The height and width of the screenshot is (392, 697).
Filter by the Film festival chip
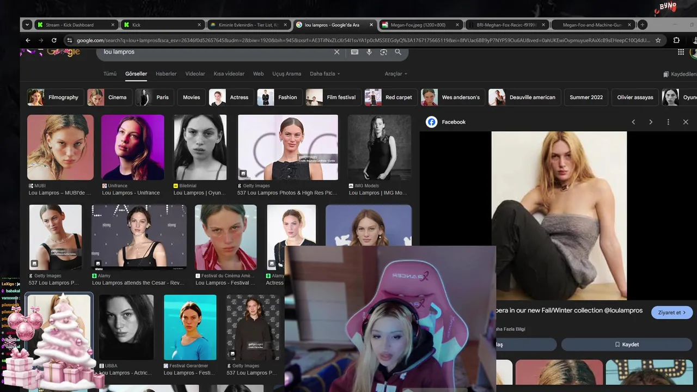coord(333,97)
